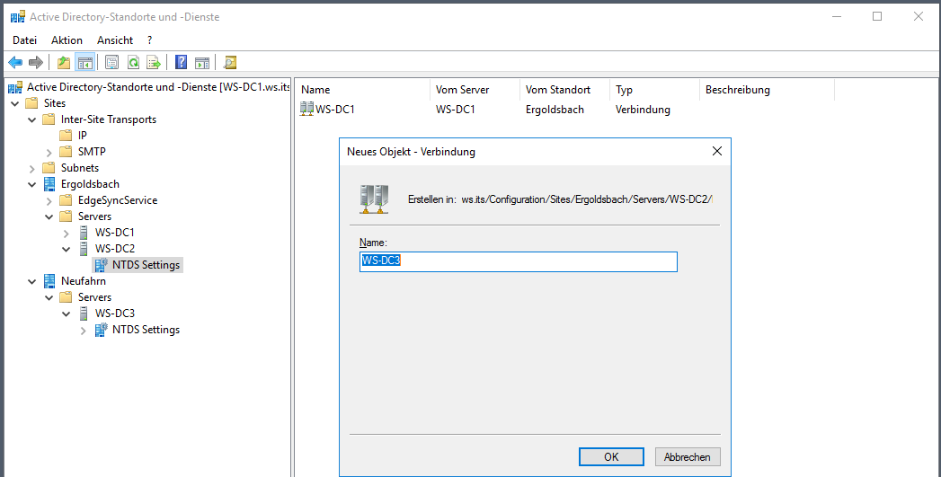Open the Aktion menu

[x=67, y=40]
